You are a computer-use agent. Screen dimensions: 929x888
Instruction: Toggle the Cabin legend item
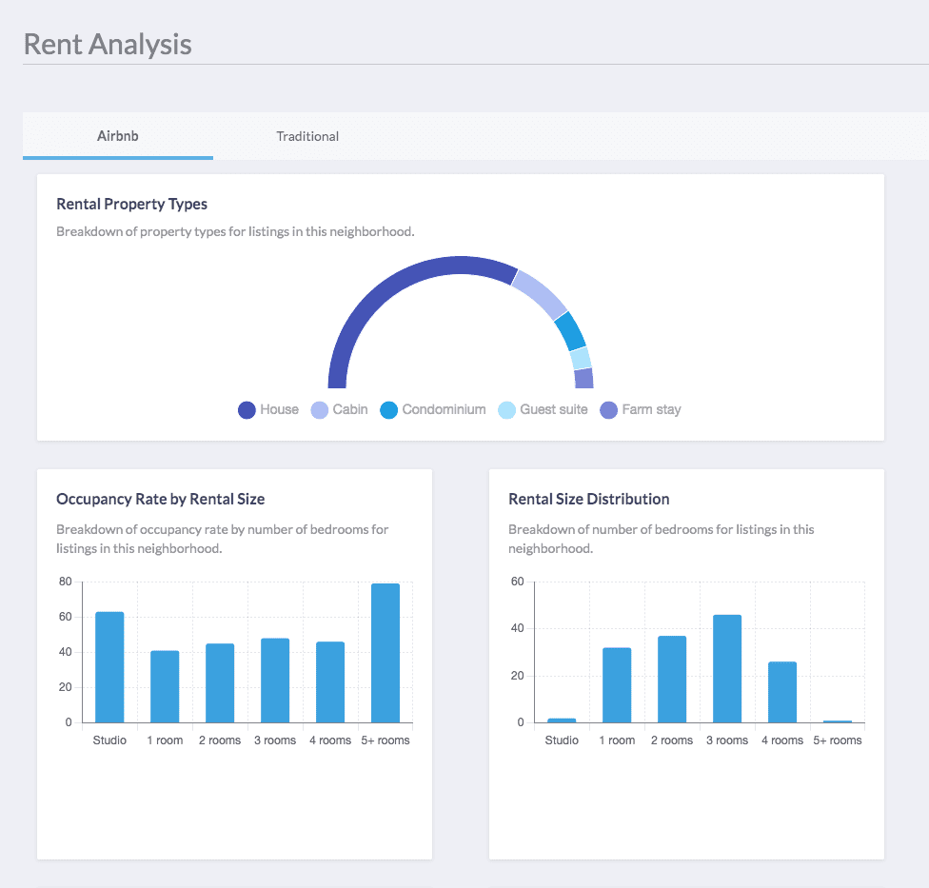pyautogui.click(x=340, y=410)
